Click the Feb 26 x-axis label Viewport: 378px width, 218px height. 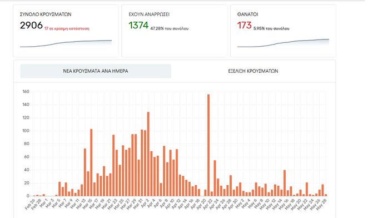[31, 204]
